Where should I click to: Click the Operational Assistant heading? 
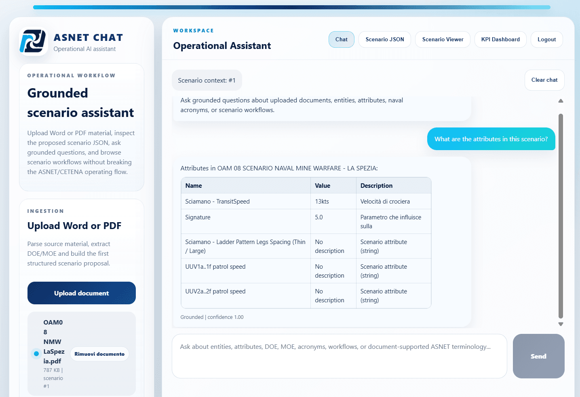point(222,46)
